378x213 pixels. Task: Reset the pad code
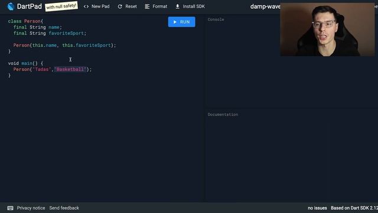[x=127, y=7]
